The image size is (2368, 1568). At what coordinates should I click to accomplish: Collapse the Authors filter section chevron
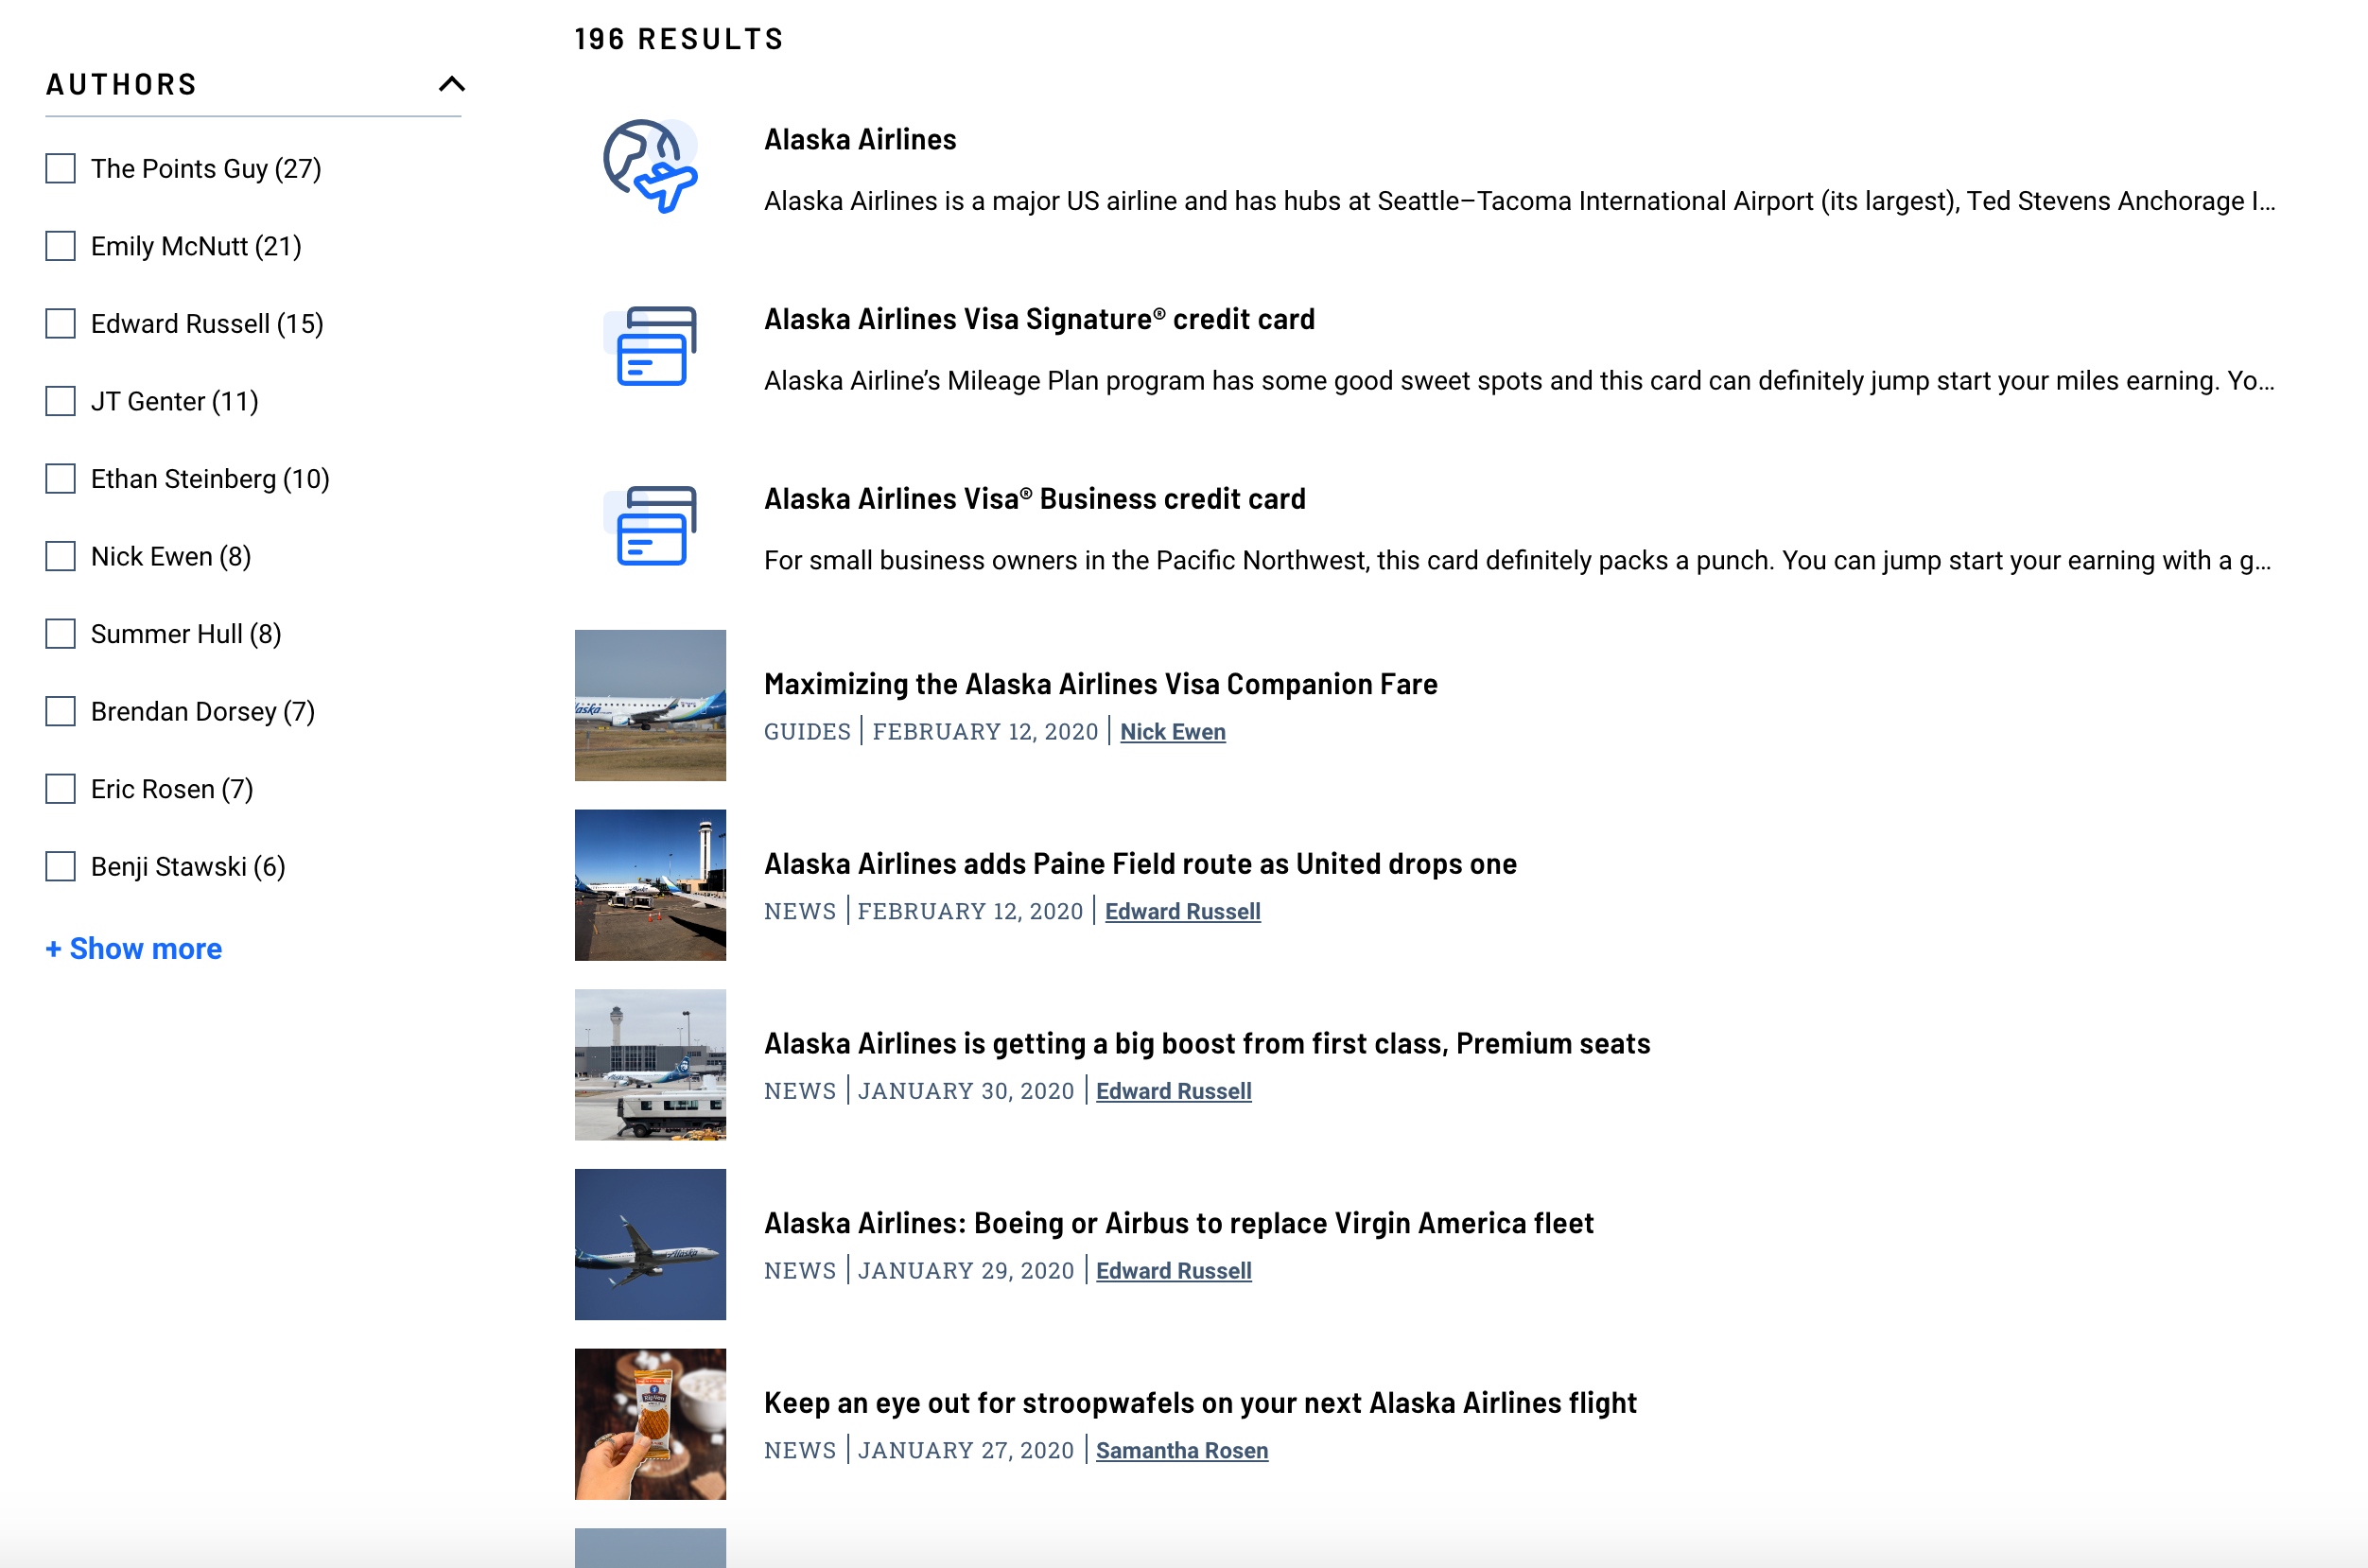452,84
